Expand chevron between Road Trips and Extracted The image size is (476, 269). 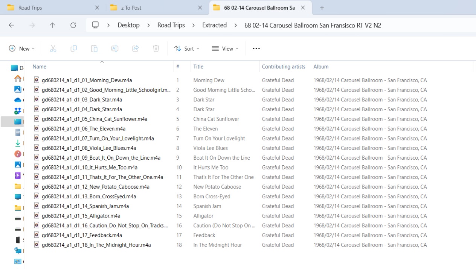tap(194, 25)
